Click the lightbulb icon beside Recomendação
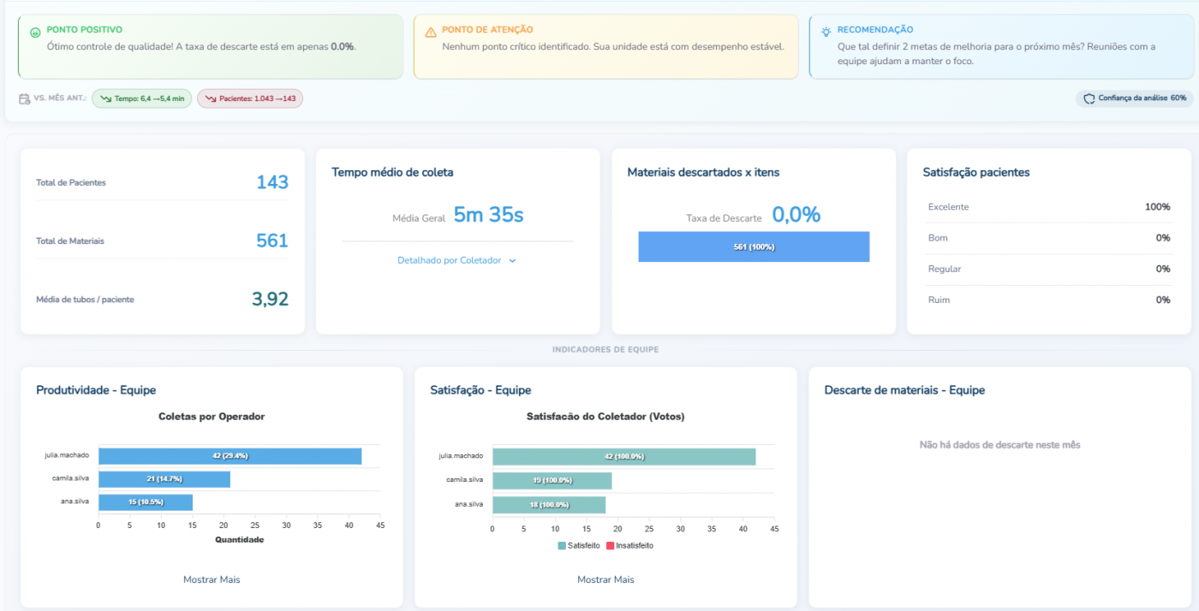This screenshot has width=1199, height=611. [826, 32]
